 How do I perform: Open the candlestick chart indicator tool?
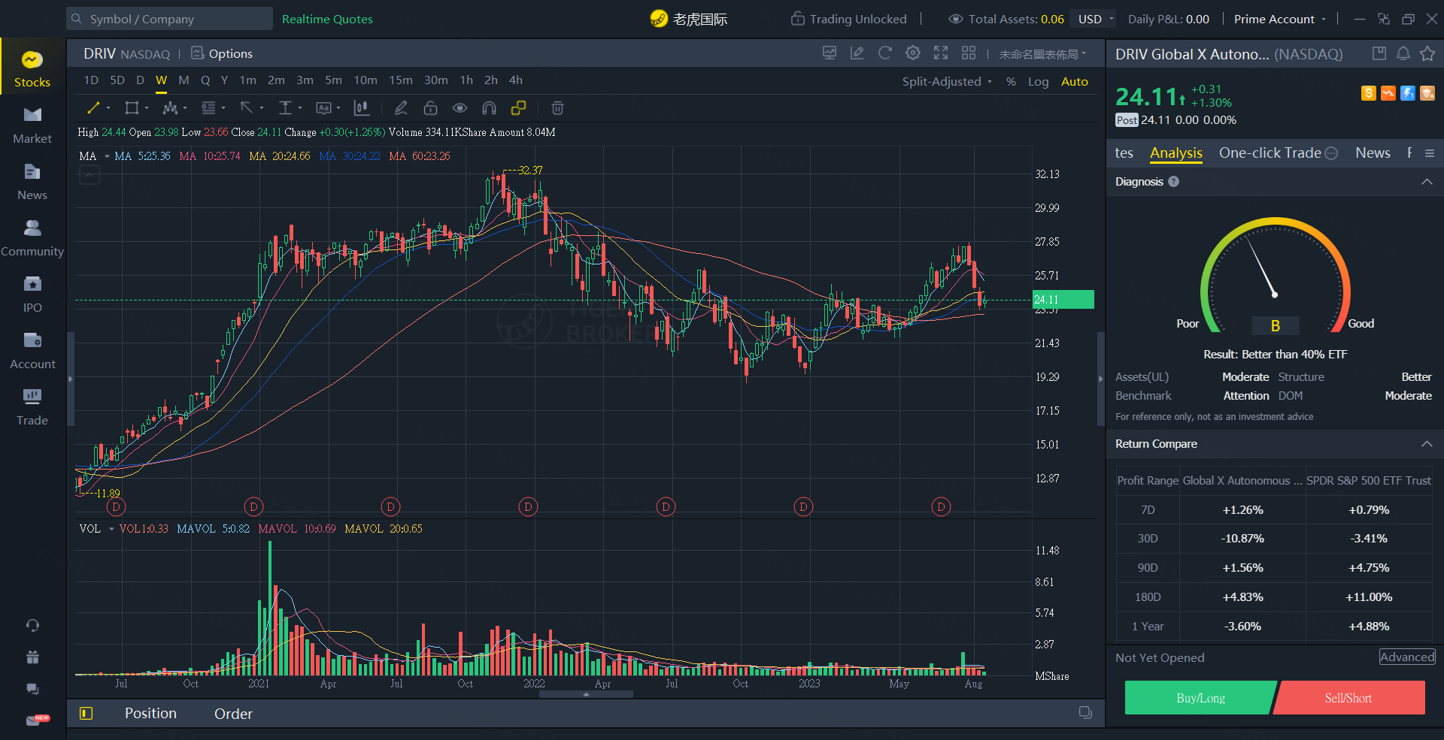362,108
